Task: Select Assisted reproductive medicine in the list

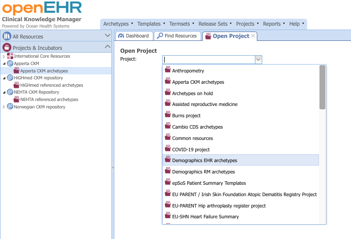Action: (241, 104)
